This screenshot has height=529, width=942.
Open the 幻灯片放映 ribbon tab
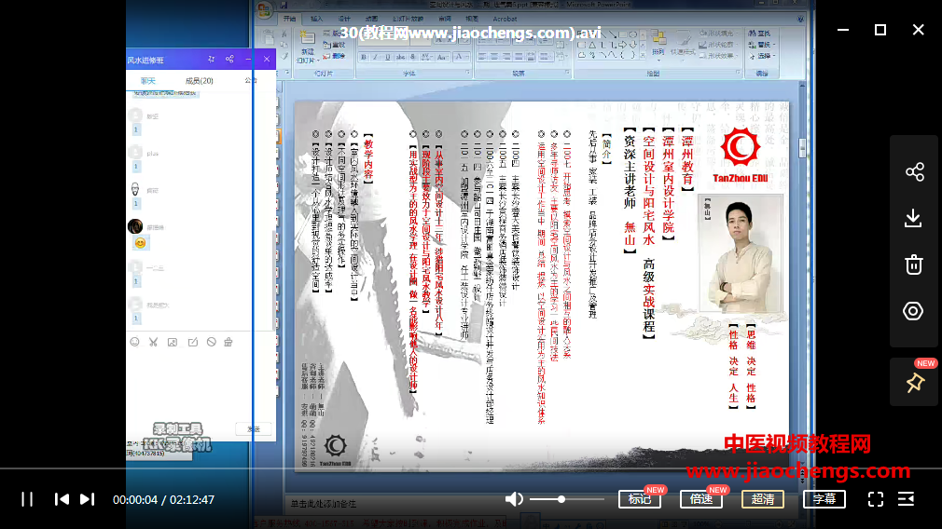click(408, 20)
